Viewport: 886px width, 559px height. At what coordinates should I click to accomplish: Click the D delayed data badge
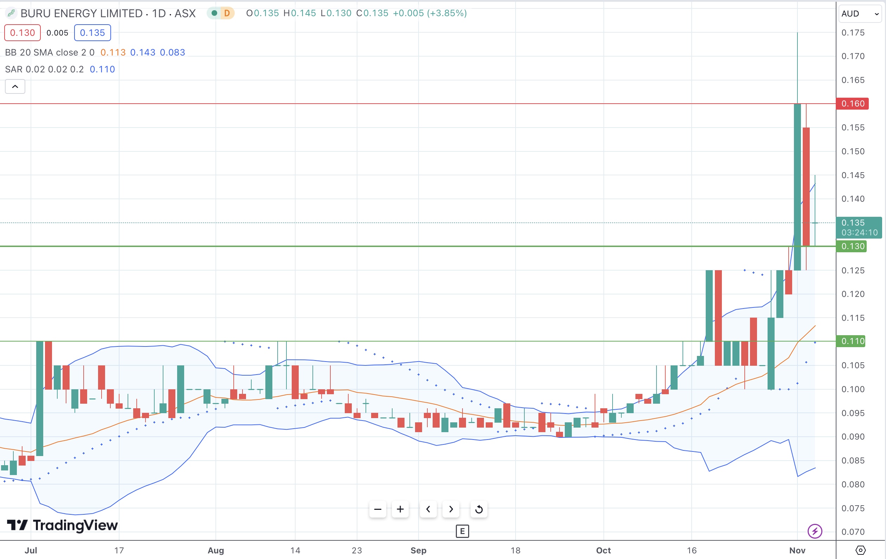227,13
